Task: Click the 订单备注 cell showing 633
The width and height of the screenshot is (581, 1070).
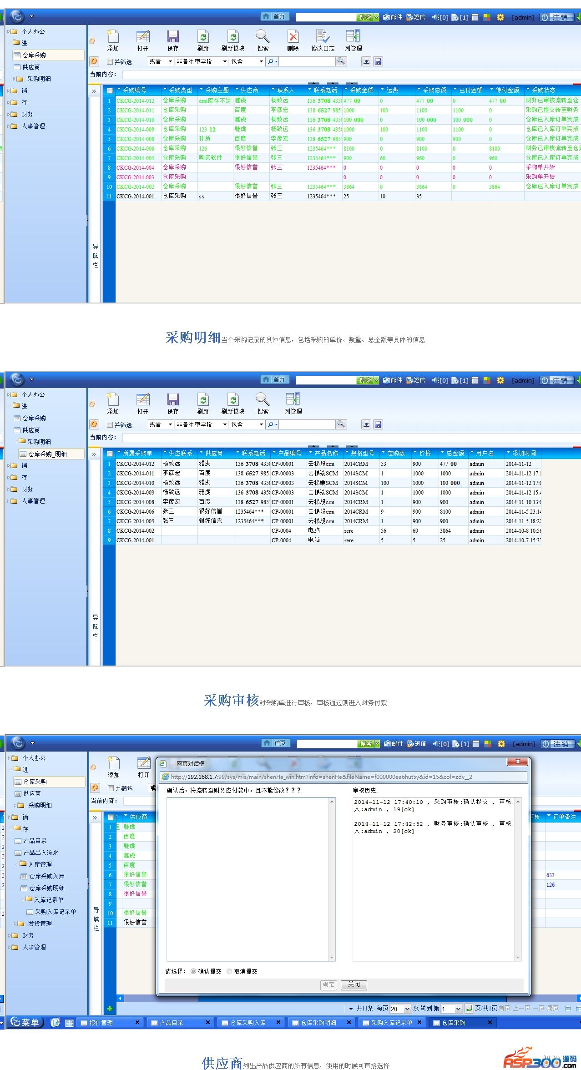Action: pos(563,875)
